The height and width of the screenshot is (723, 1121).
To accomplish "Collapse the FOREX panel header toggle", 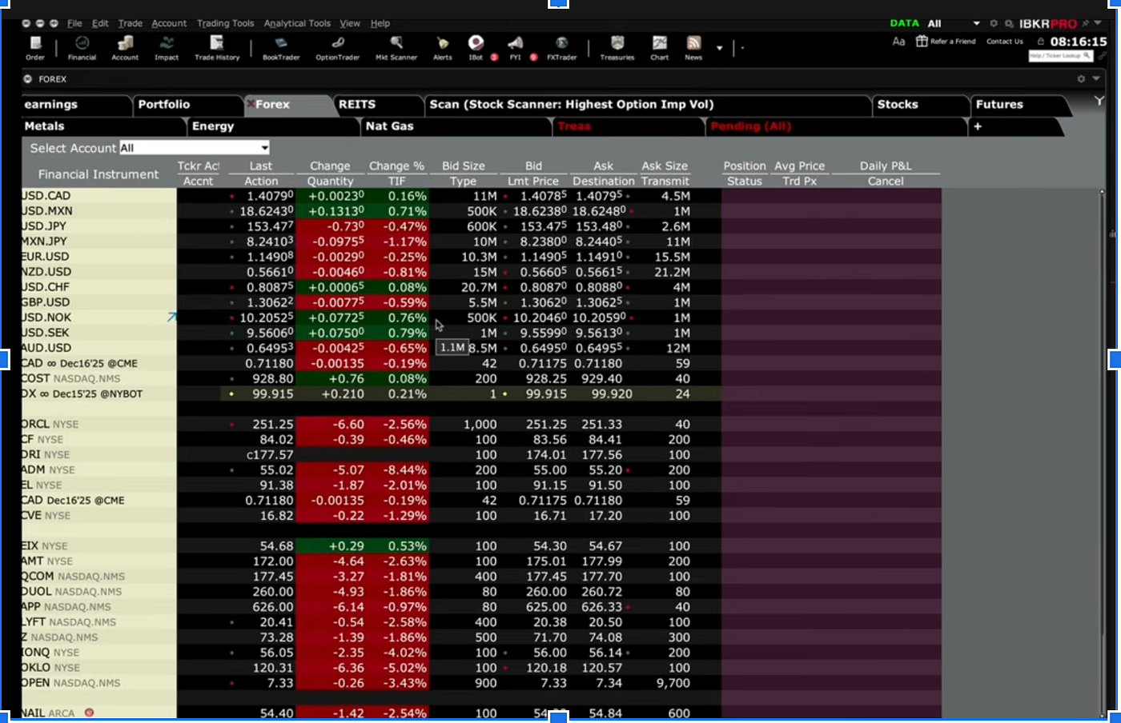I will tap(28, 78).
